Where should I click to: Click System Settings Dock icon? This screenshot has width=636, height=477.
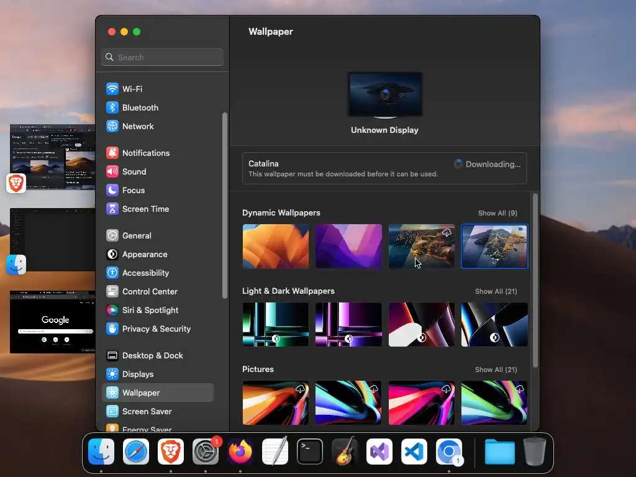(x=206, y=452)
